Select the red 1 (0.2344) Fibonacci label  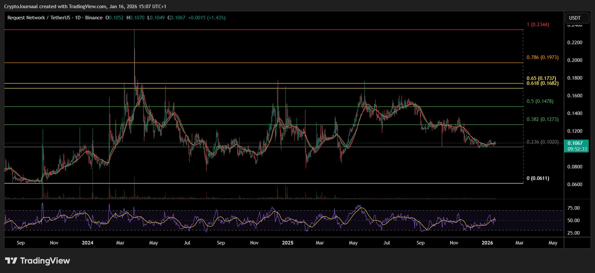click(538, 25)
